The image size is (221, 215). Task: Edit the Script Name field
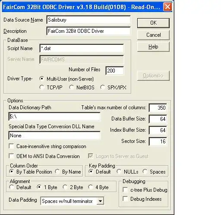82,48
